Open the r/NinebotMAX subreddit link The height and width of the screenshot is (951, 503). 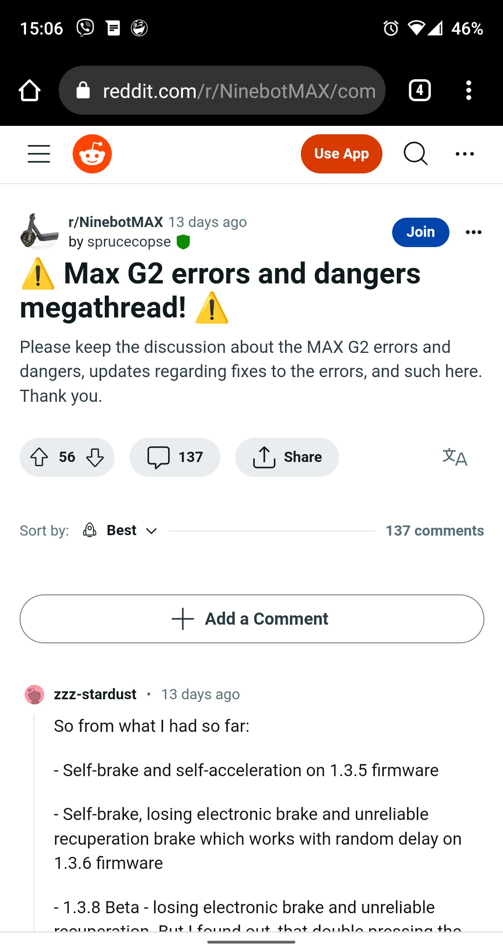click(116, 222)
